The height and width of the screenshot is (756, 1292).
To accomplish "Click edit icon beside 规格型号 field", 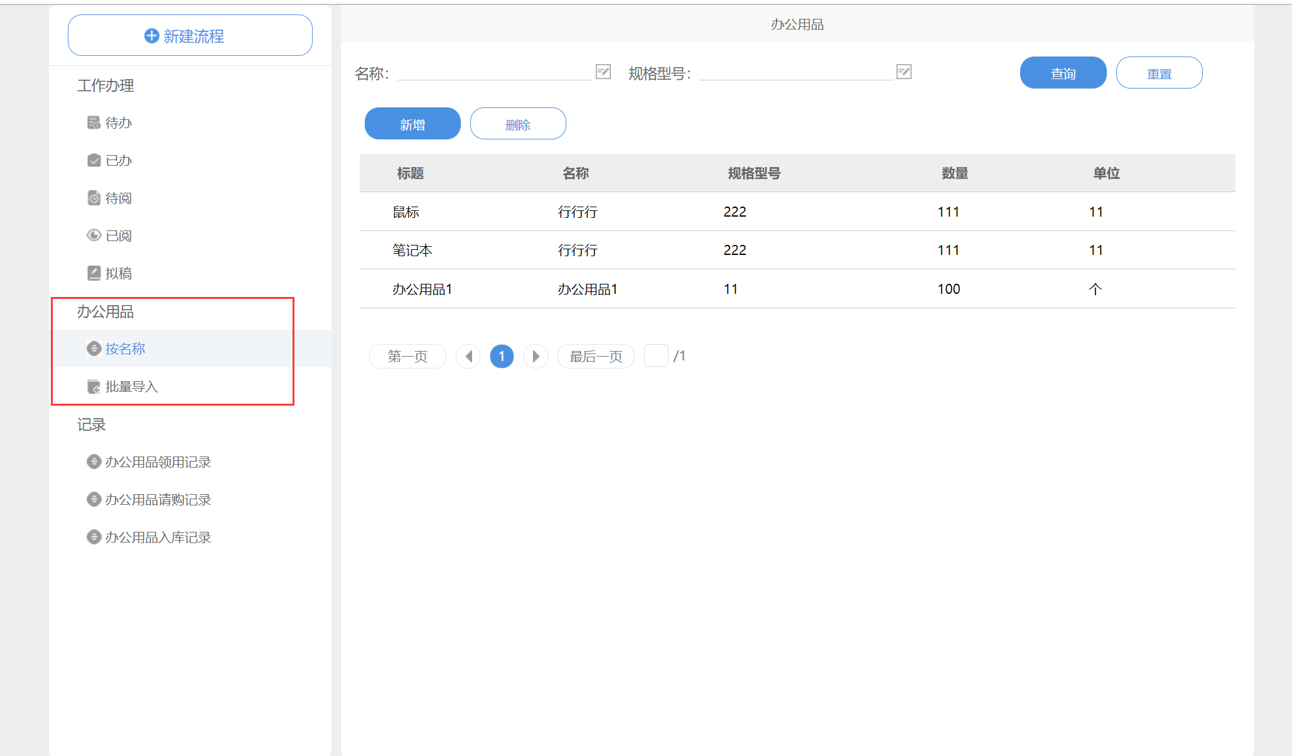I will coord(904,72).
